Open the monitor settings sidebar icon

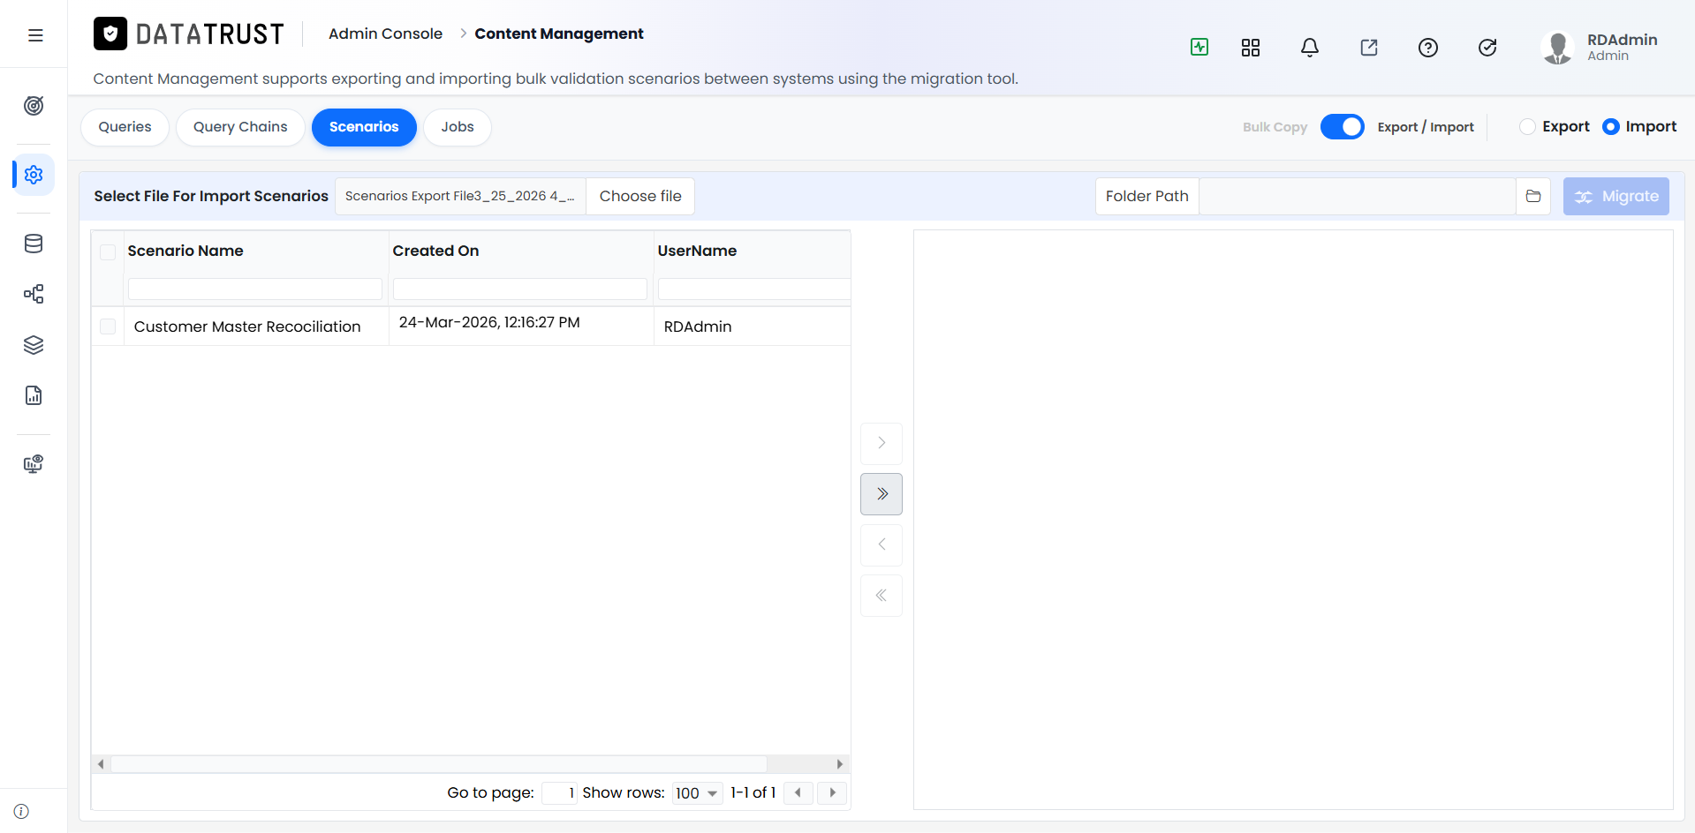[x=34, y=464]
